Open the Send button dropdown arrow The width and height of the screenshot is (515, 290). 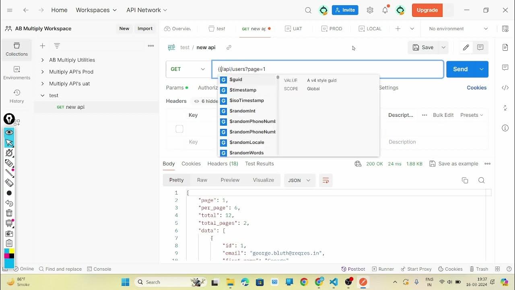click(x=482, y=69)
